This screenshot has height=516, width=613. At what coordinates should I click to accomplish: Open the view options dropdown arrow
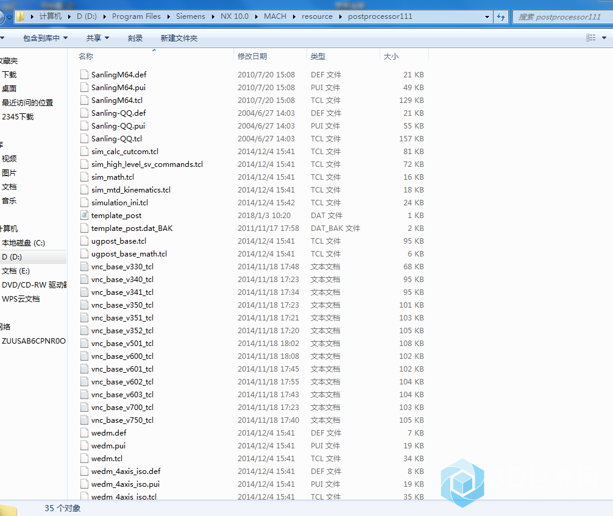tap(604, 38)
